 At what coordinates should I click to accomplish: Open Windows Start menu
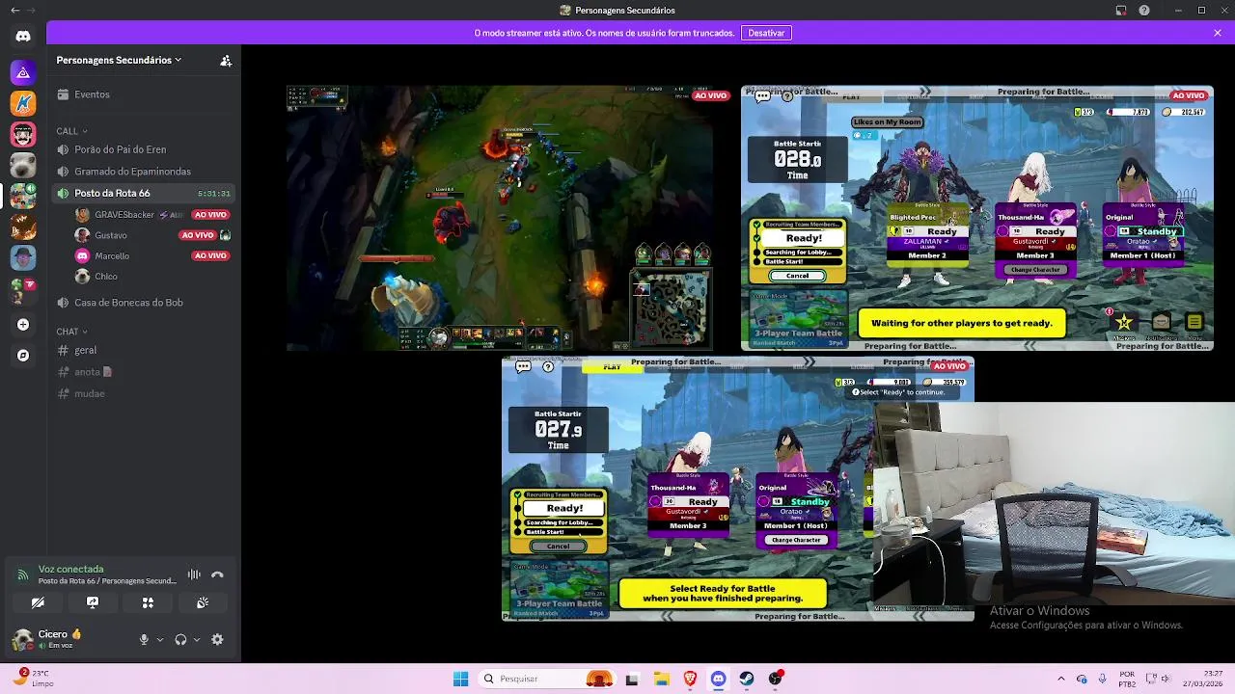point(460,679)
